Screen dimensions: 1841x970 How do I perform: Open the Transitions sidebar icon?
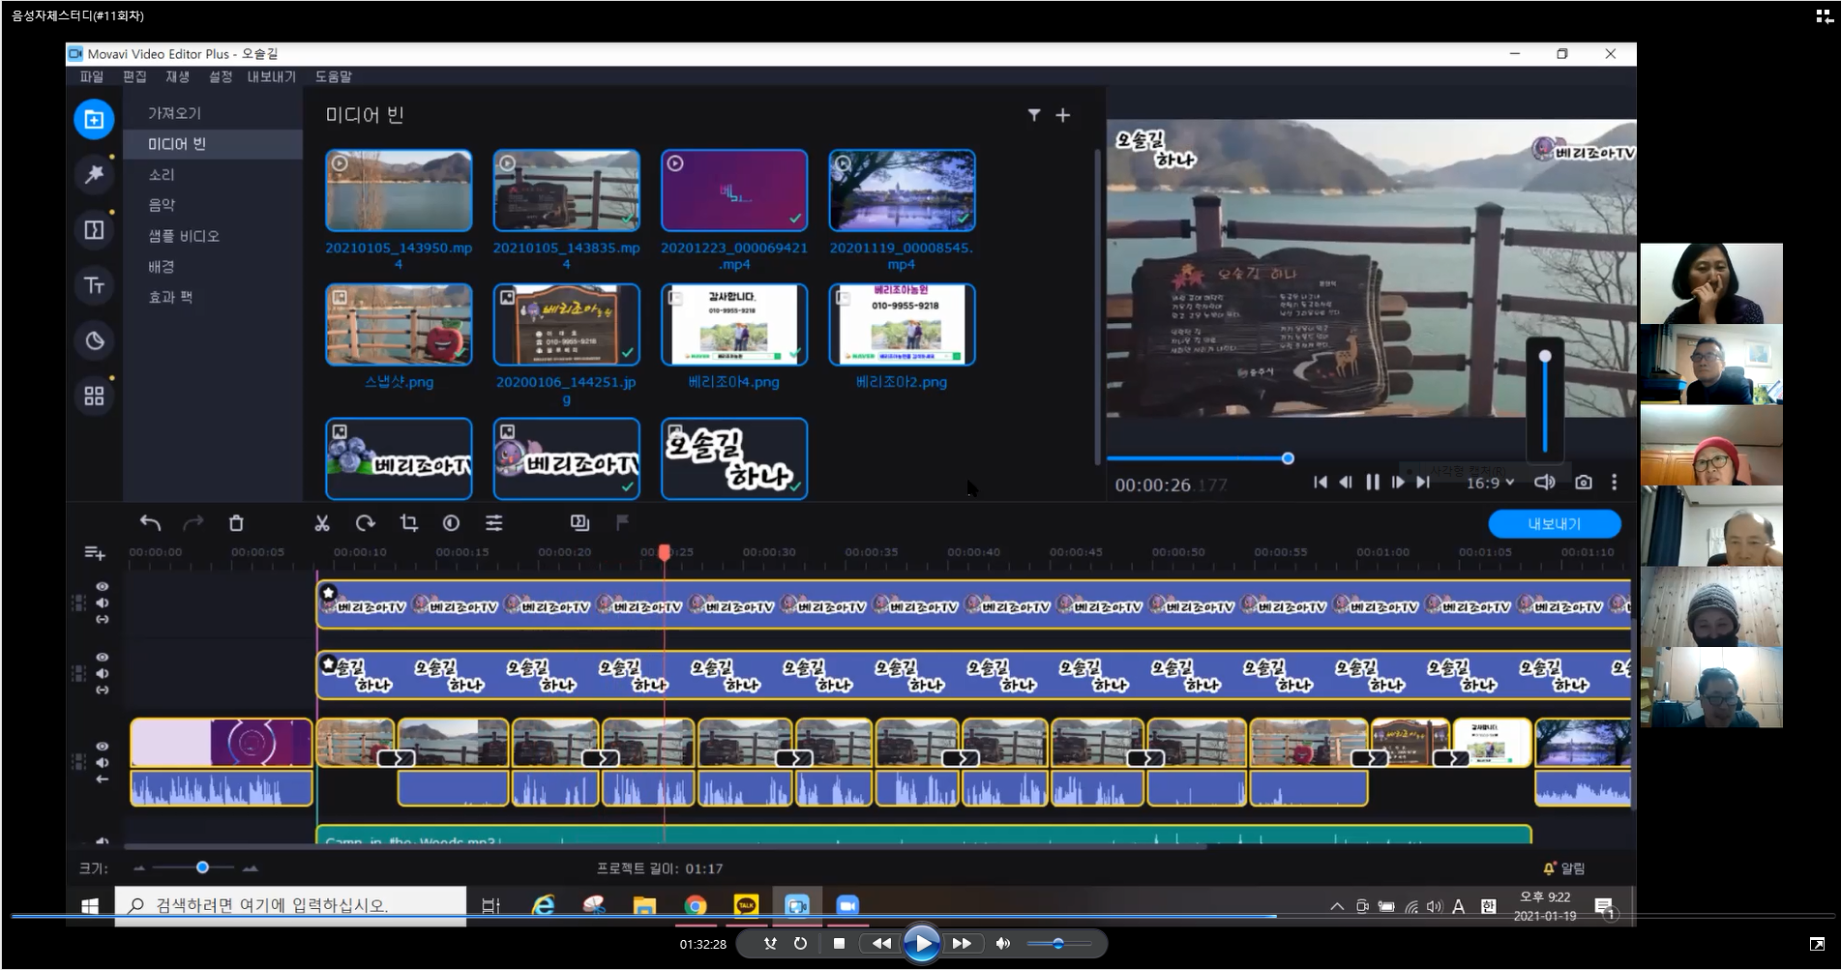(94, 230)
